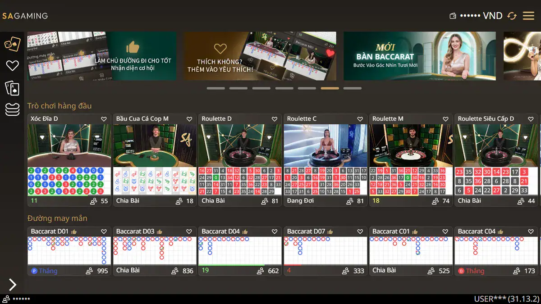541x304 pixels.
Task: Click thumbs-up icon on Baccarat D07
Action: pos(330,231)
